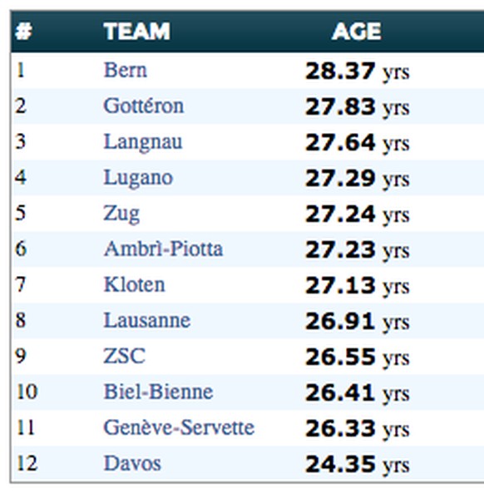Open the Kloten team link
The image size is (484, 493).
click(134, 284)
